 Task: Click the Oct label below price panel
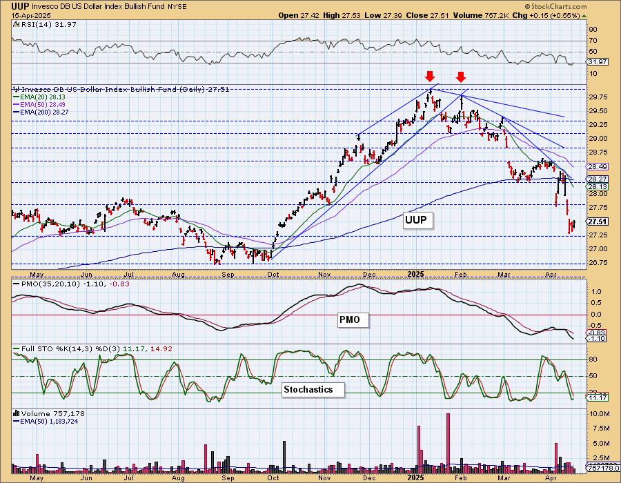[273, 274]
